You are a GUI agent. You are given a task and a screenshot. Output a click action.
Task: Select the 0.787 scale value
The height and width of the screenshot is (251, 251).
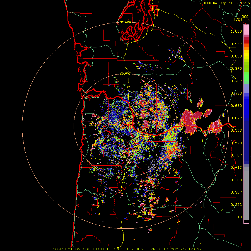tap(236, 81)
